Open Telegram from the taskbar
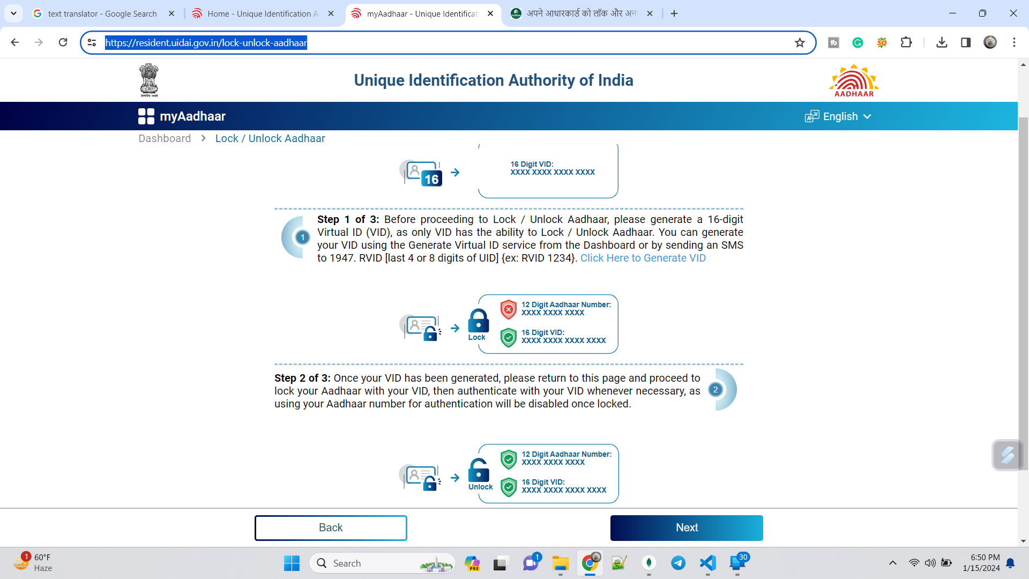 [678, 563]
